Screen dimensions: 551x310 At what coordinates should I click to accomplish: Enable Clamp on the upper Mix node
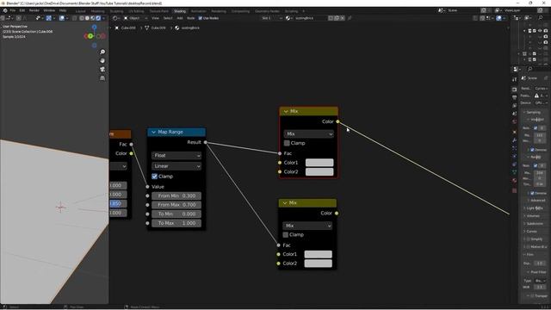pyautogui.click(x=287, y=143)
